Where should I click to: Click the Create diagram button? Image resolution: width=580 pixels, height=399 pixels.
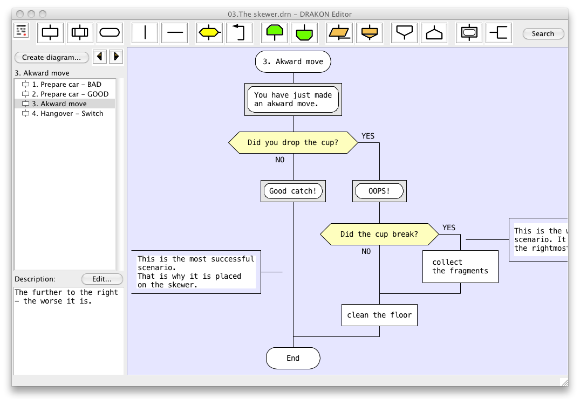(x=52, y=57)
